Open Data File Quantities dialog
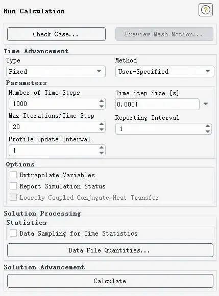The image size is (219, 296). pyautogui.click(x=110, y=250)
